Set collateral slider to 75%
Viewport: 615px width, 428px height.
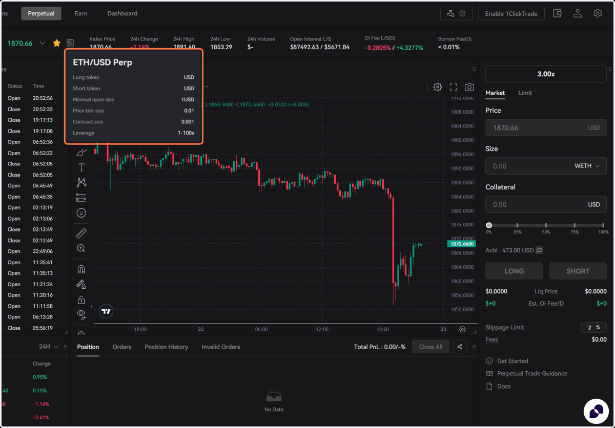click(x=575, y=225)
